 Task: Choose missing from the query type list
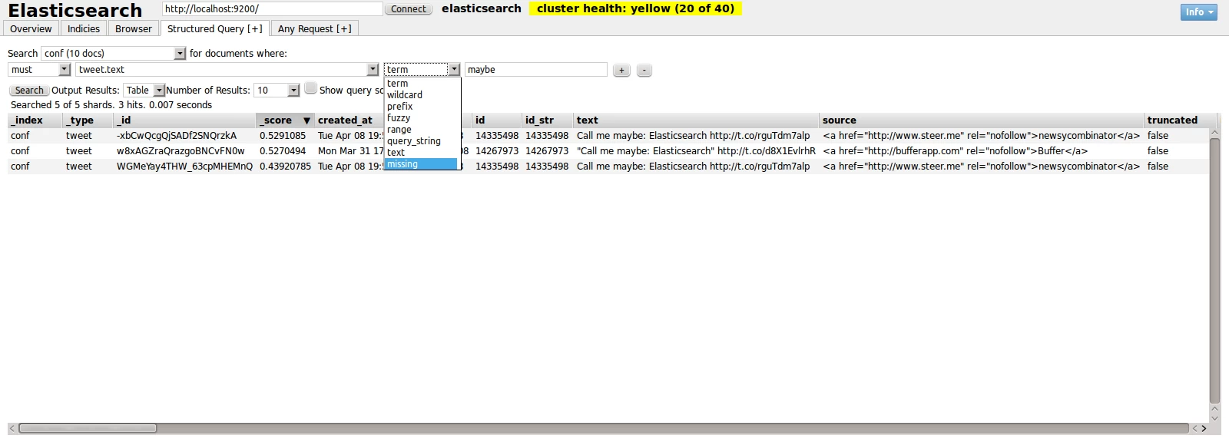click(421, 164)
